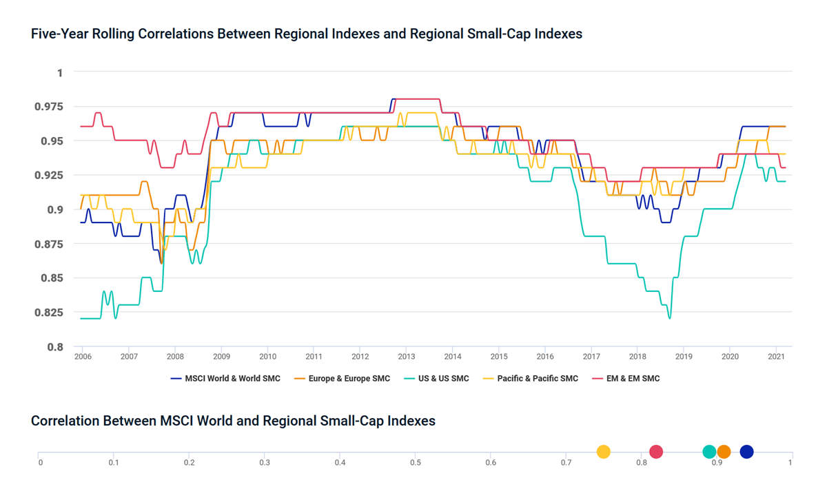Pick the dark blue dot on the correlation axis

pyautogui.click(x=746, y=452)
